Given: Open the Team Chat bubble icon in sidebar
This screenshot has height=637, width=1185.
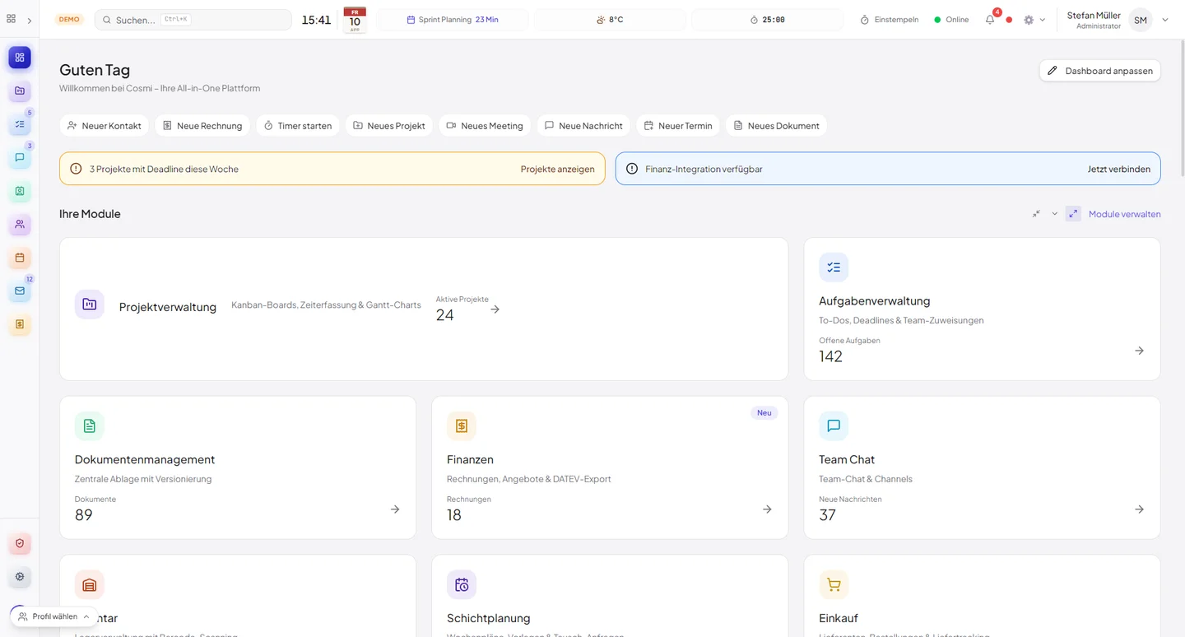Looking at the screenshot, I should (20, 157).
